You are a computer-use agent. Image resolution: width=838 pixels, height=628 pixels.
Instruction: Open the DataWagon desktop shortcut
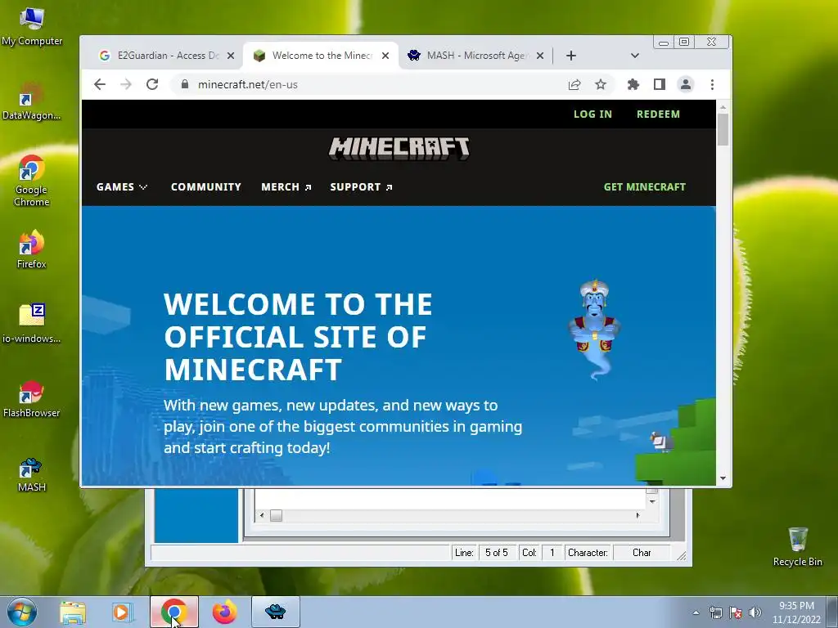[32, 101]
